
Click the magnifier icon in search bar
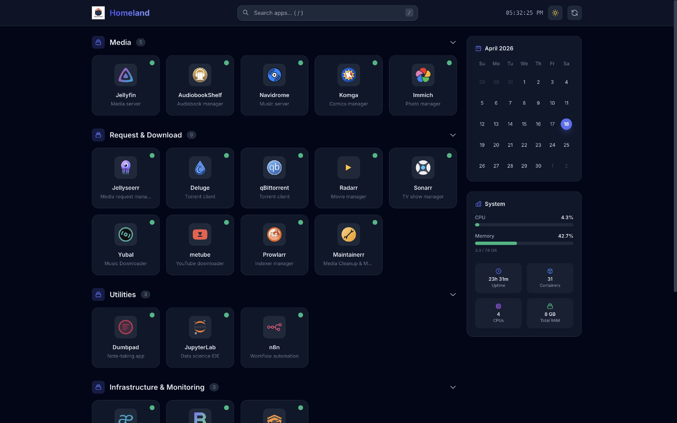[245, 13]
